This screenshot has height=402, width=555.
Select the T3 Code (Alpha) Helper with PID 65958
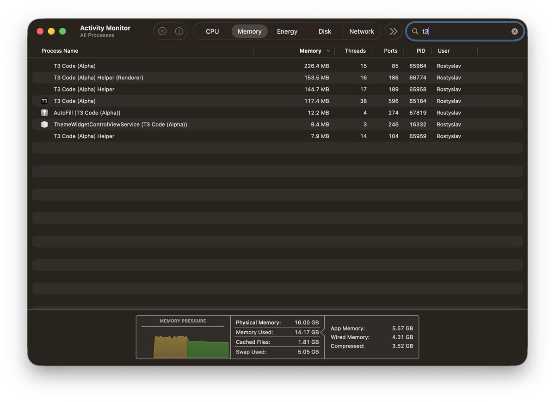tap(277, 89)
